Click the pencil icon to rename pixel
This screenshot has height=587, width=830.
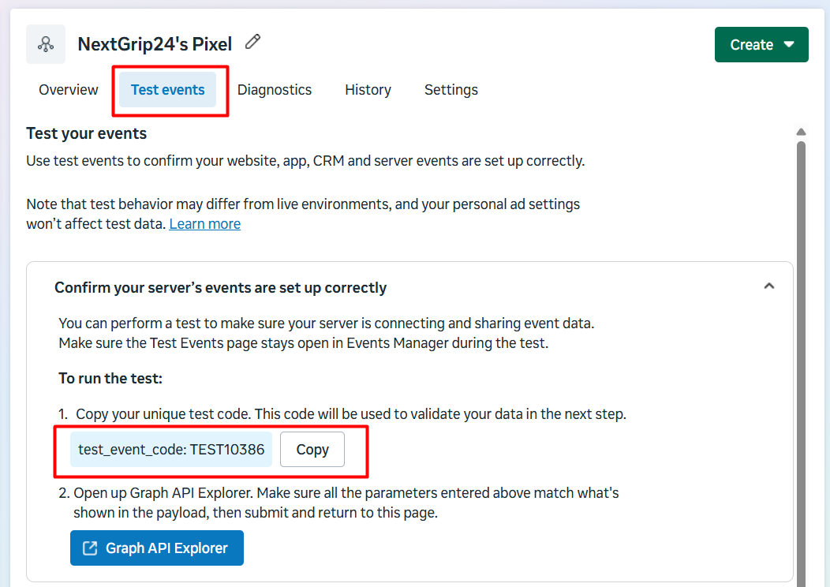pos(252,43)
